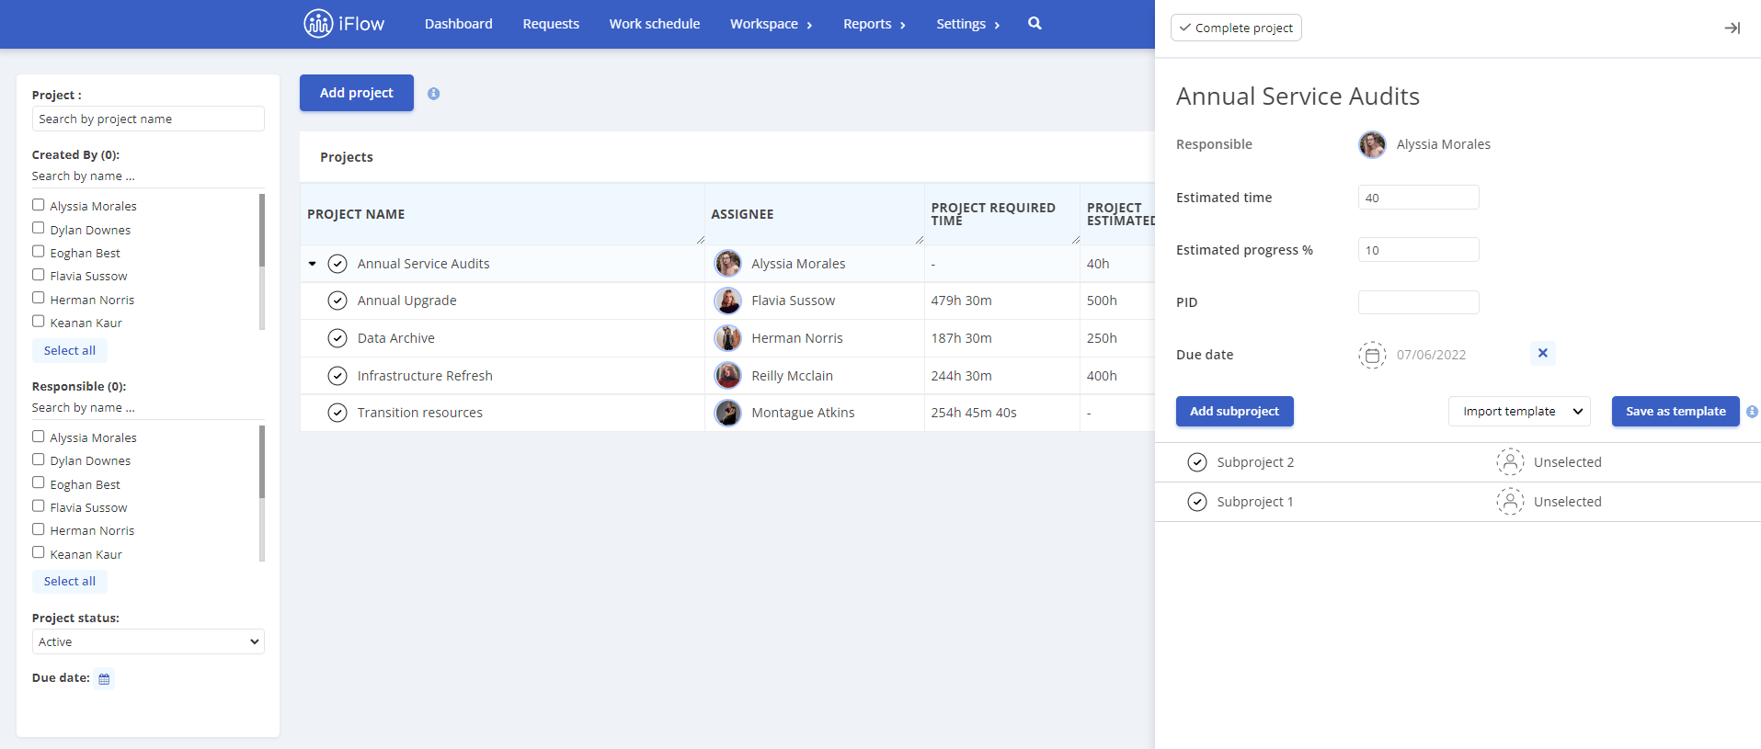
Task: Open Work schedule page
Action: [655, 24]
